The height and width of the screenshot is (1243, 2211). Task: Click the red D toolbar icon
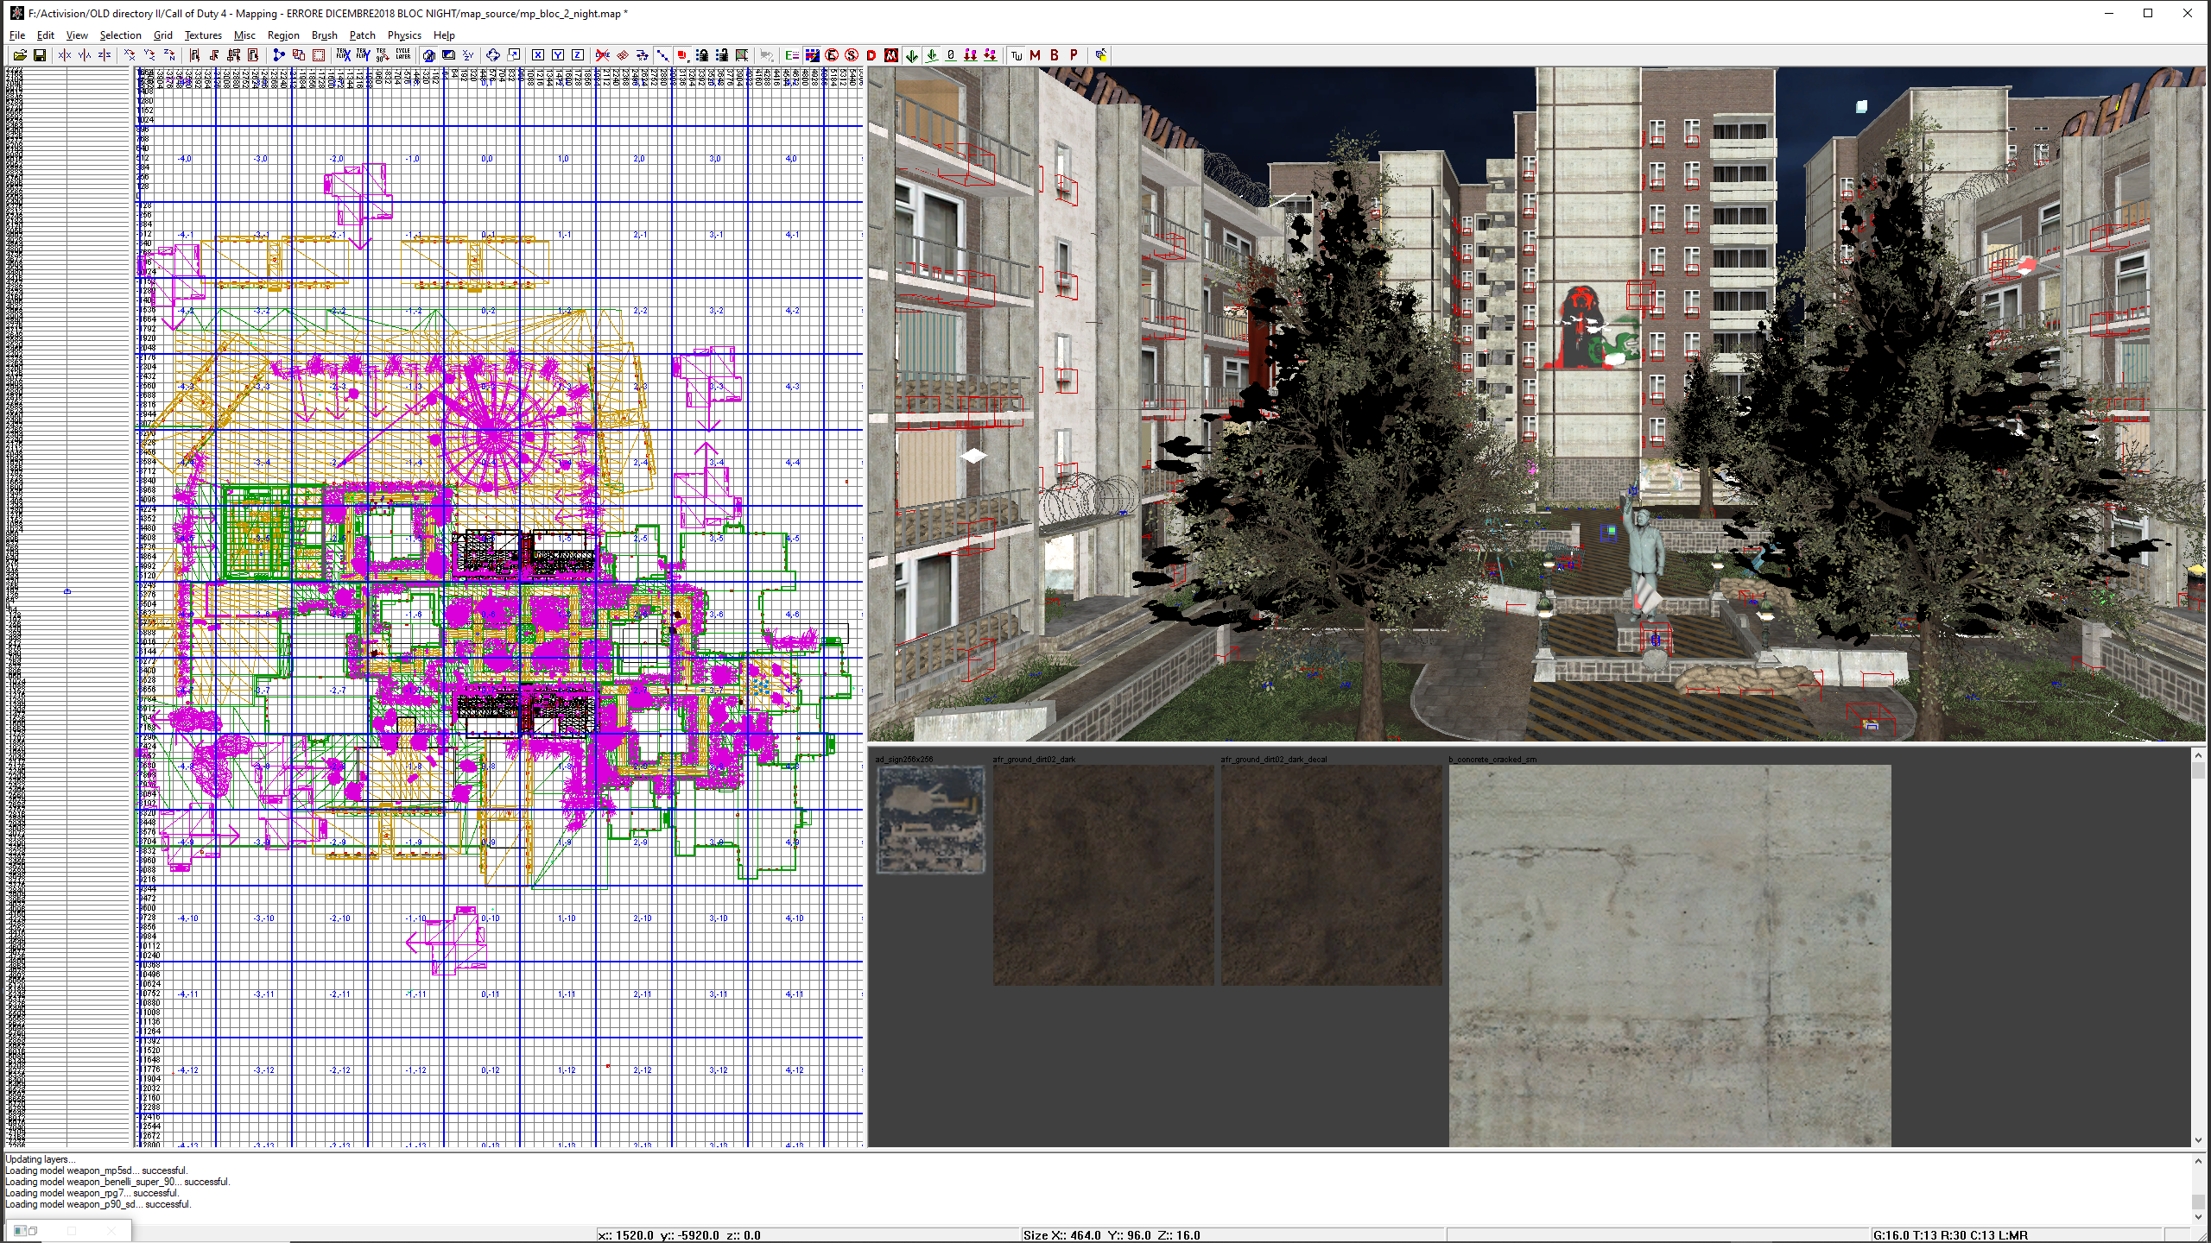[x=871, y=55]
